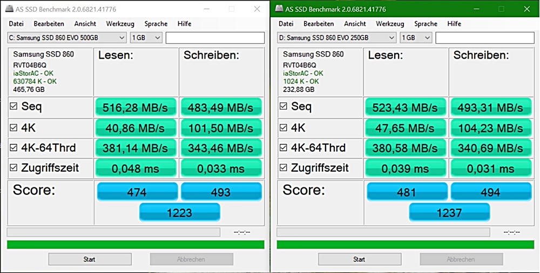Toggle Zugriffszeit checkbox in right window
540x273 pixels.
tap(283, 167)
